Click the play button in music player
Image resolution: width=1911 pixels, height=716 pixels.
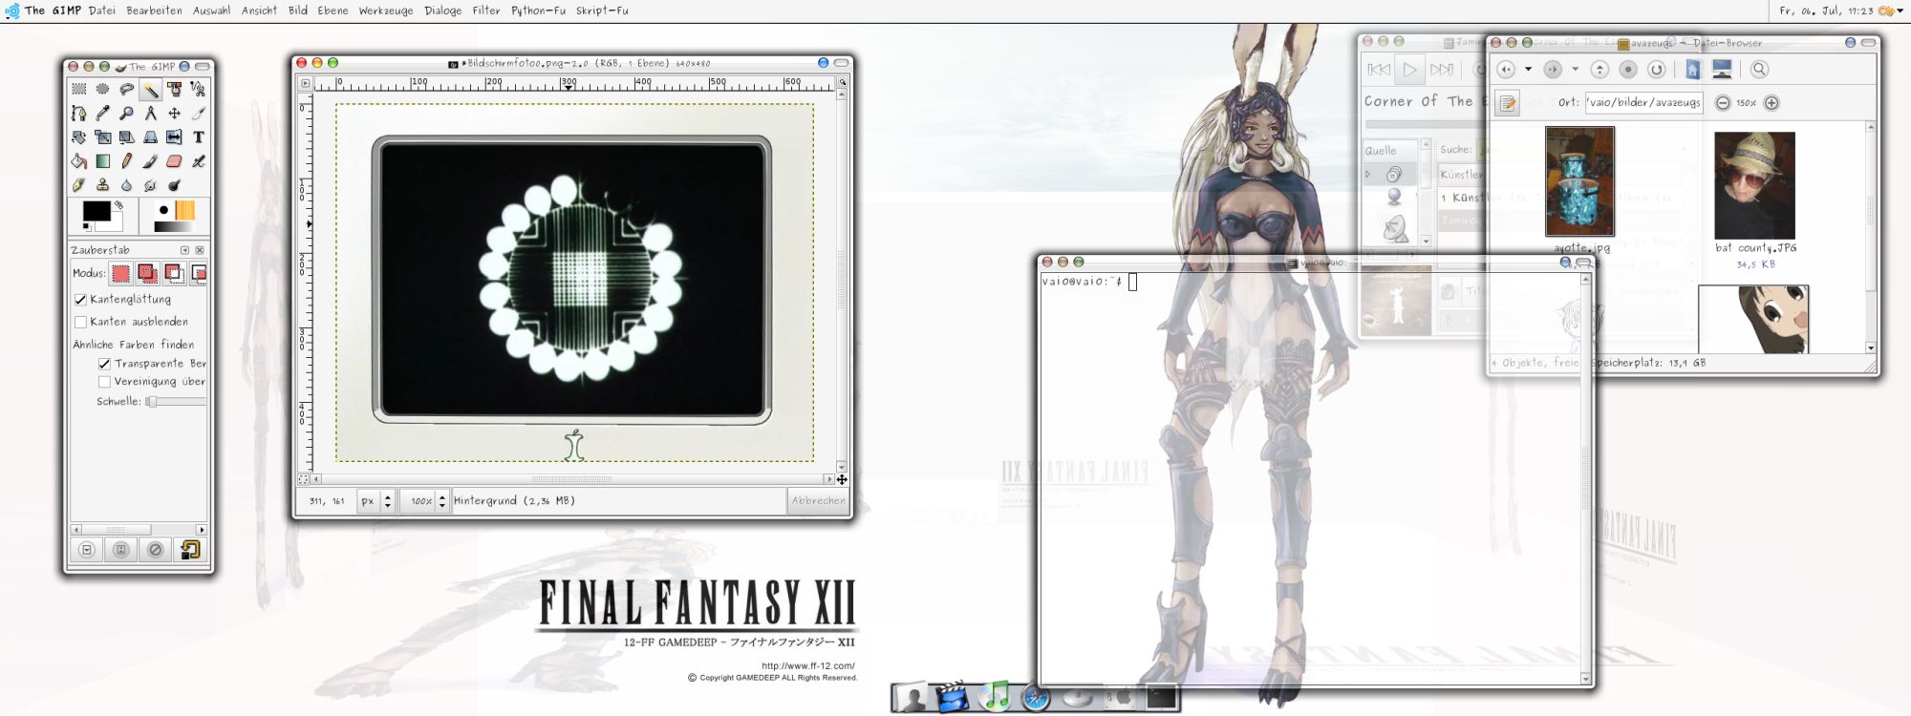pos(1409,69)
